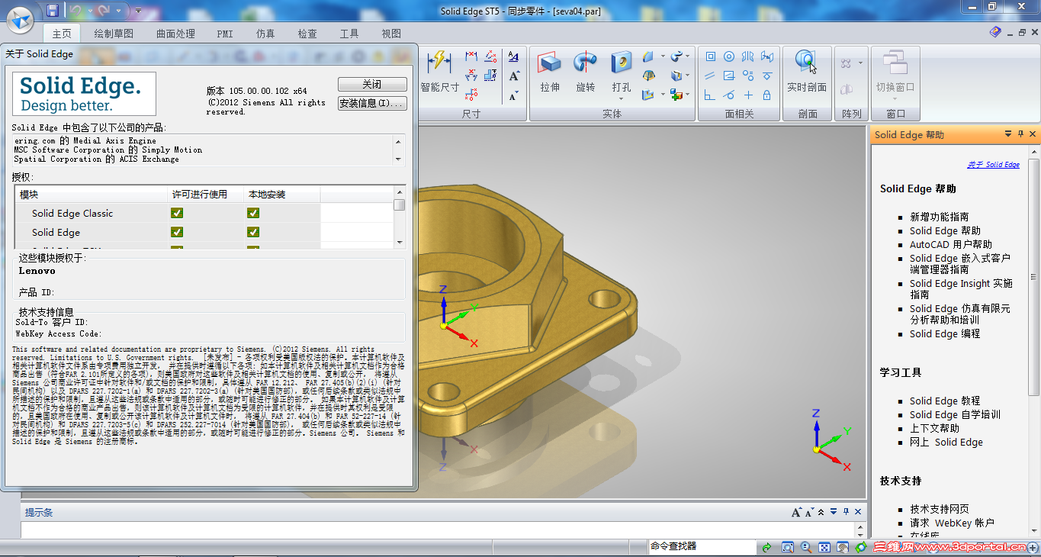Select the symmetric face relate icon

point(748,56)
